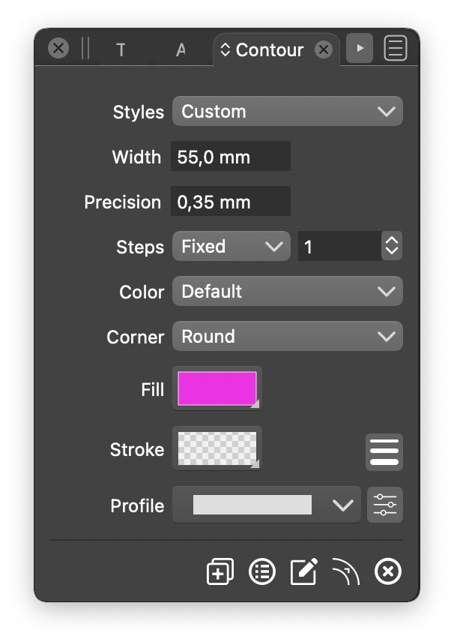Image resolution: width=454 pixels, height=642 pixels.
Task: Open the profile settings sliders icon
Action: point(385,505)
